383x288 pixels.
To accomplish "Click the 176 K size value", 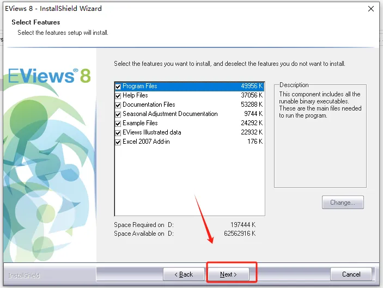I will click(255, 142).
